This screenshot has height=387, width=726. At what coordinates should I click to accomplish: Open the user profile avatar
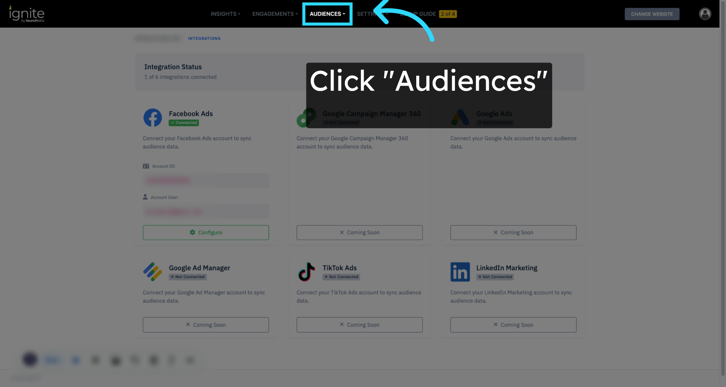point(705,14)
